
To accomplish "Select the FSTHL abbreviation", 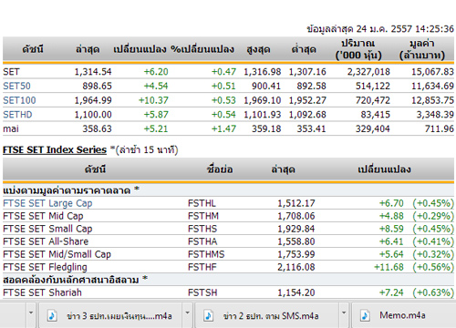I will [x=202, y=203].
